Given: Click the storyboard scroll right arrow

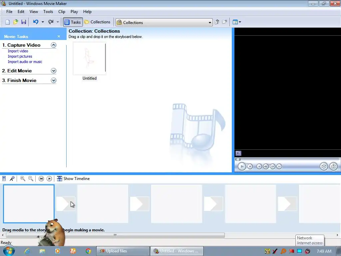Looking at the screenshot, I should click(338, 235).
